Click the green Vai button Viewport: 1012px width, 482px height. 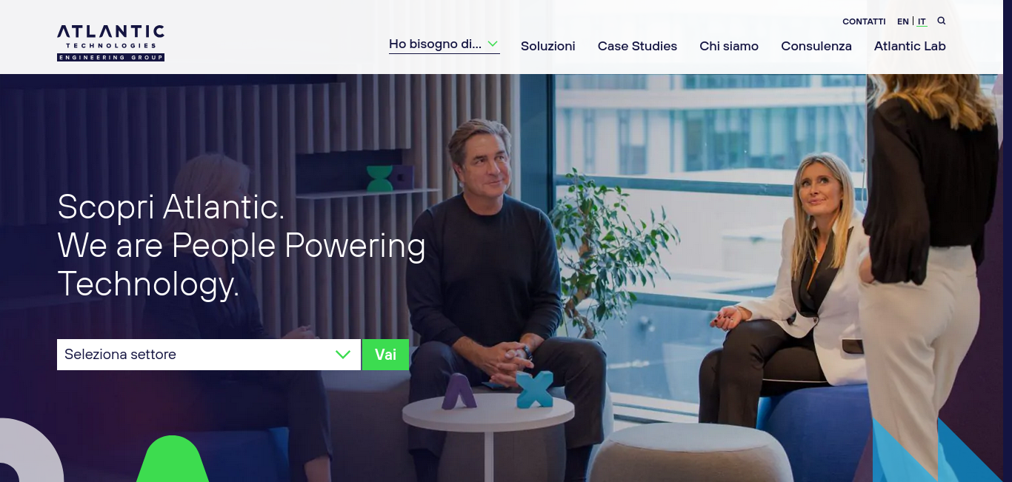tap(385, 355)
